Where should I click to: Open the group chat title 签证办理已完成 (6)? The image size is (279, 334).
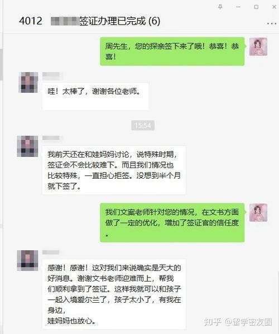click(120, 21)
